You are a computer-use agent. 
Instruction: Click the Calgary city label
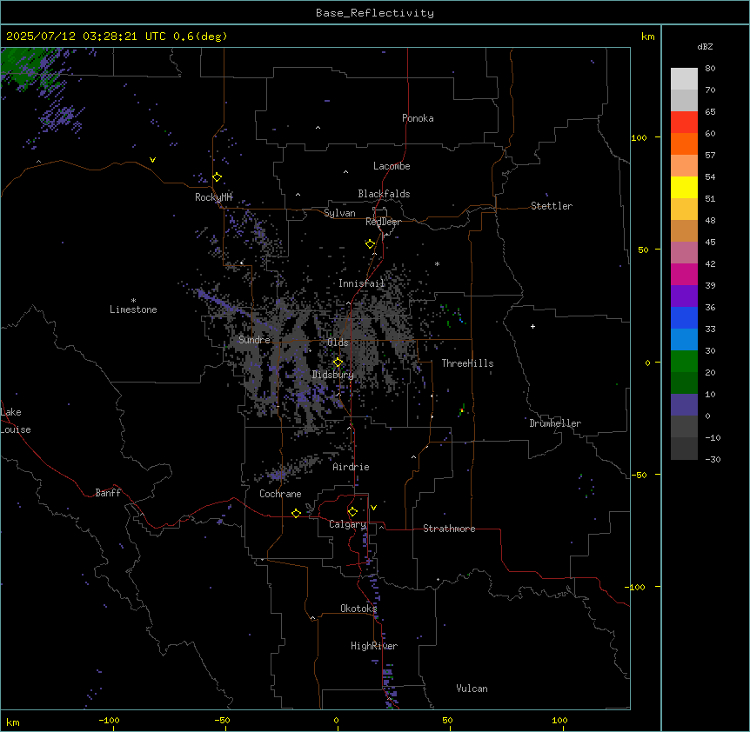pos(347,524)
